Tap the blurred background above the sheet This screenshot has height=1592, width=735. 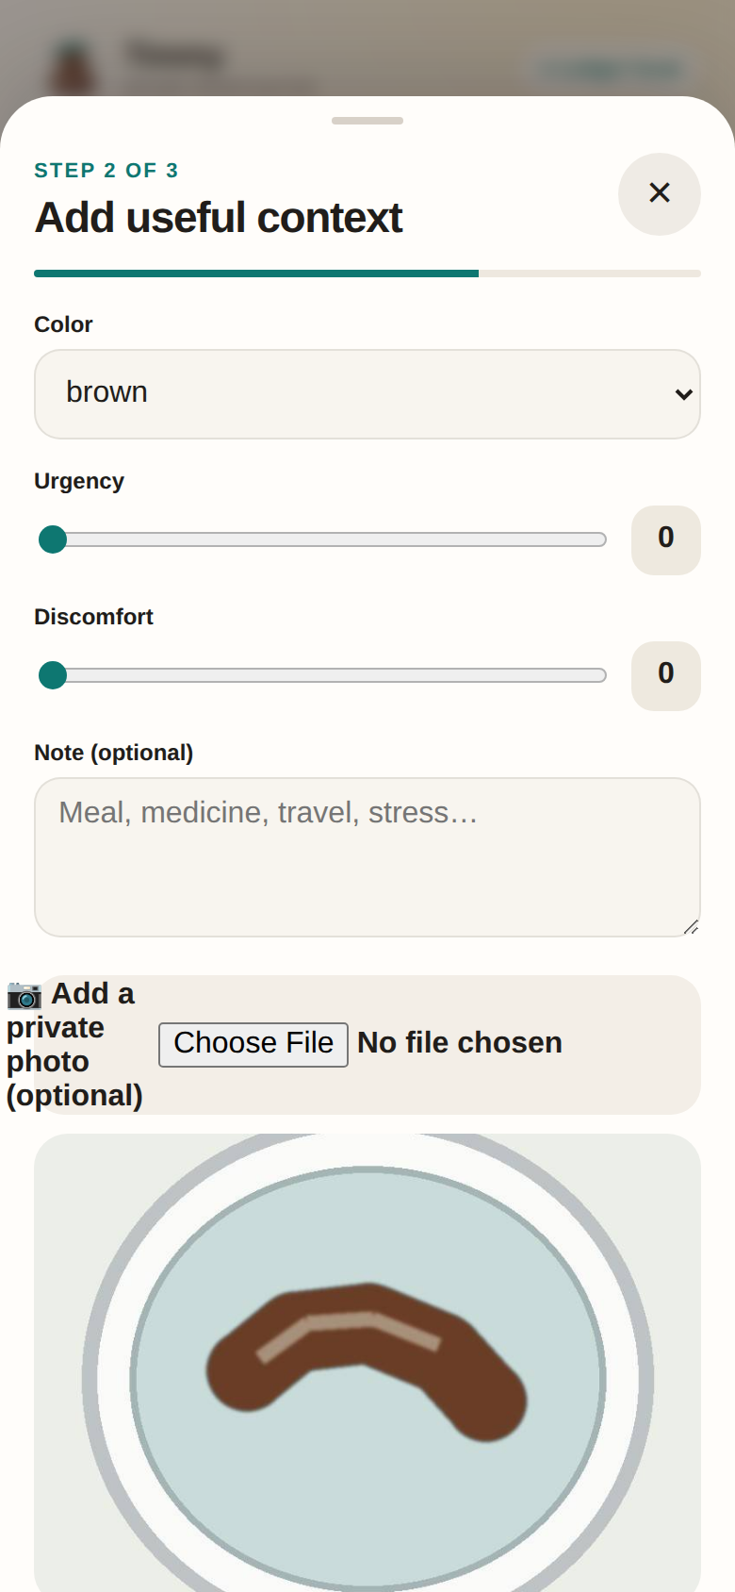[x=367, y=47]
